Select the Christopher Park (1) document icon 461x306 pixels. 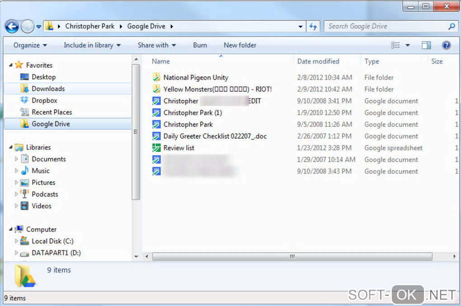coord(156,113)
